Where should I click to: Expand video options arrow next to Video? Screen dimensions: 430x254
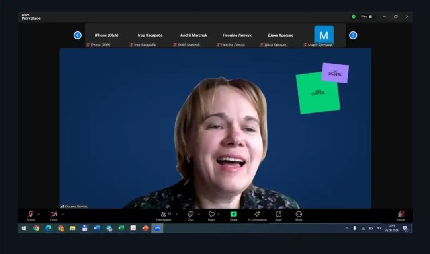click(63, 214)
